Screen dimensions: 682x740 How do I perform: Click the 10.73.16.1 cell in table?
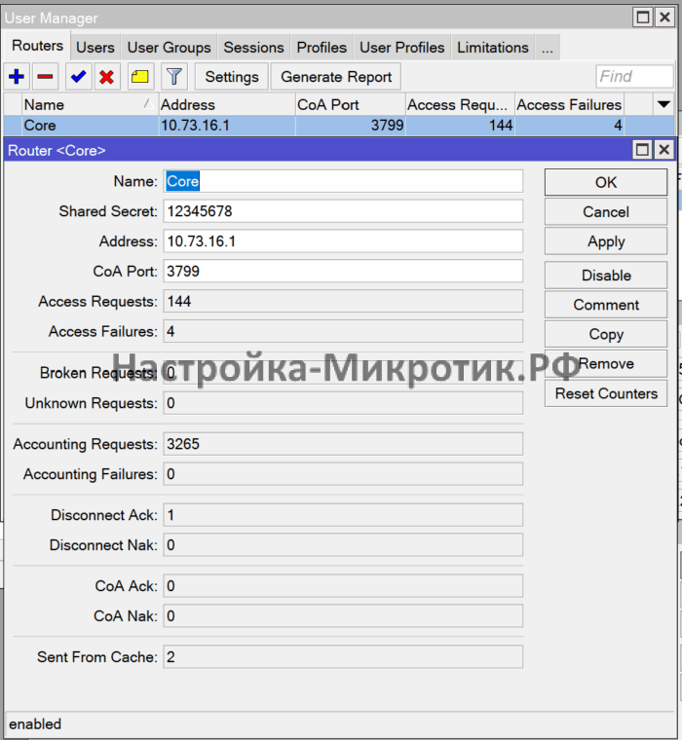pyautogui.click(x=227, y=126)
